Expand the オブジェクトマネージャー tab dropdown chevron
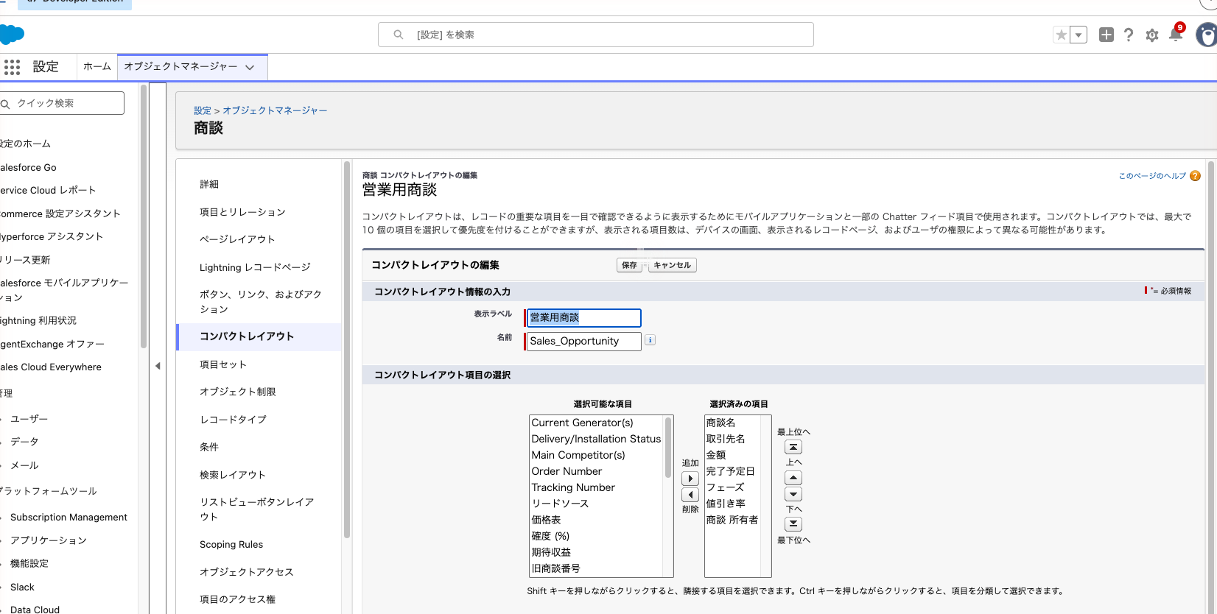The width and height of the screenshot is (1217, 614). click(250, 67)
